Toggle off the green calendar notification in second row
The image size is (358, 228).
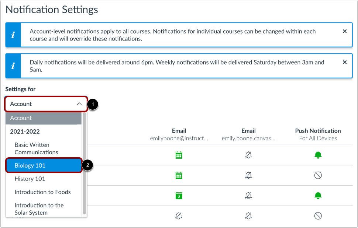click(x=179, y=175)
